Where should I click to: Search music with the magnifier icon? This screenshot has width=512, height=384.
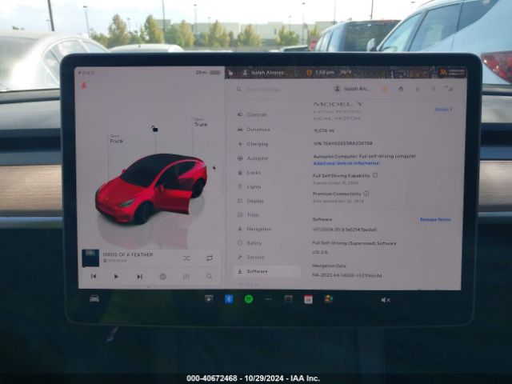coord(210,276)
